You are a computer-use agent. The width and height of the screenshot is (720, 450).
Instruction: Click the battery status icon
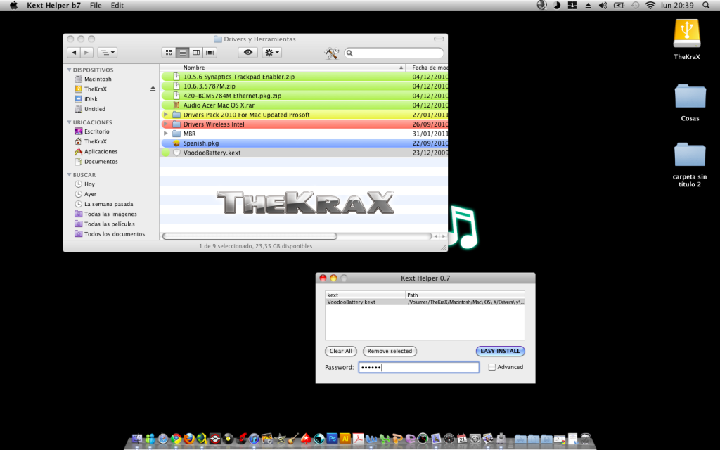(x=619, y=6)
